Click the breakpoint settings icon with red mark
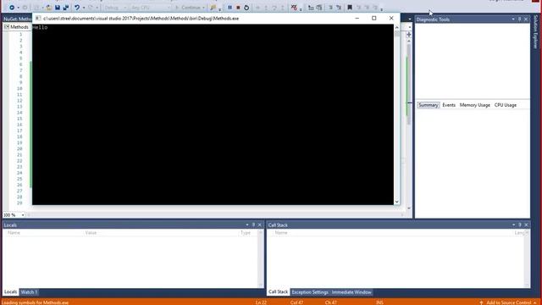 (x=294, y=8)
